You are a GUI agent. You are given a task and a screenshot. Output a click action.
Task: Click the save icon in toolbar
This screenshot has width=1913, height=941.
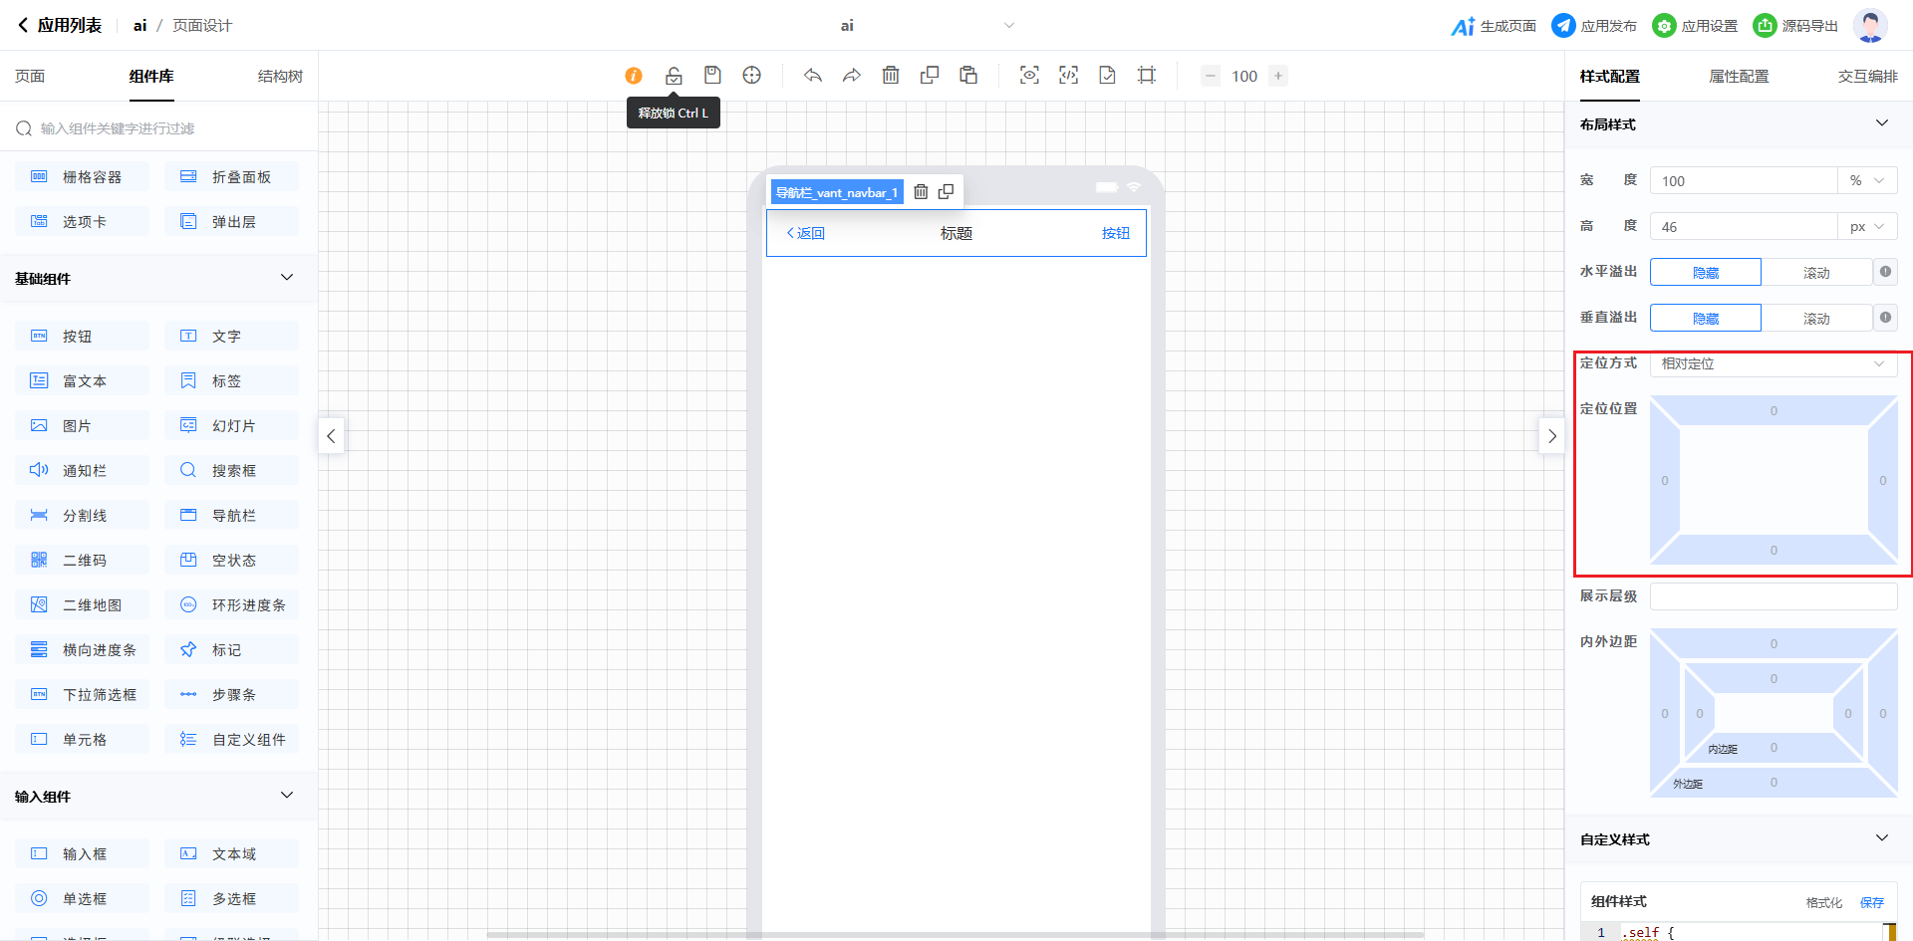pos(712,76)
